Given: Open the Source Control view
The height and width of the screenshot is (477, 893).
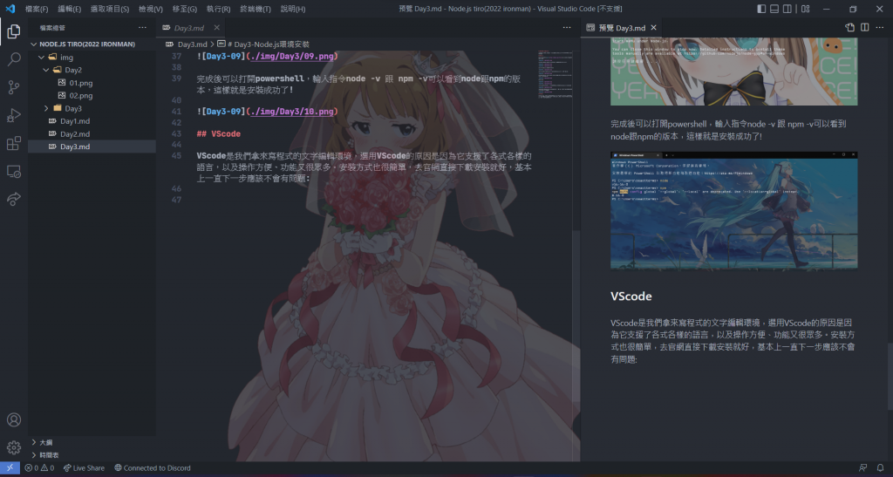Looking at the screenshot, I should coord(14,87).
